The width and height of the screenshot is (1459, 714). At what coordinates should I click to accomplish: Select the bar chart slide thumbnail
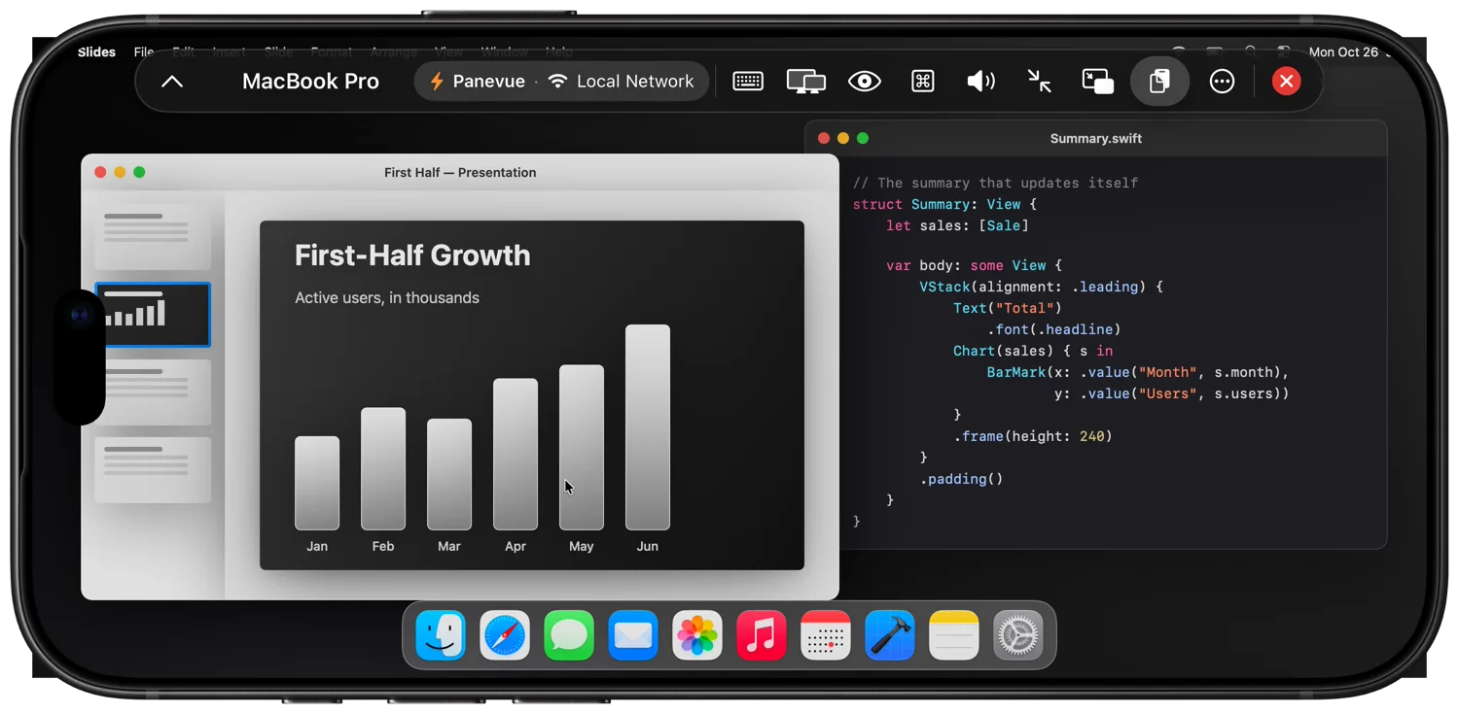pyautogui.click(x=153, y=315)
